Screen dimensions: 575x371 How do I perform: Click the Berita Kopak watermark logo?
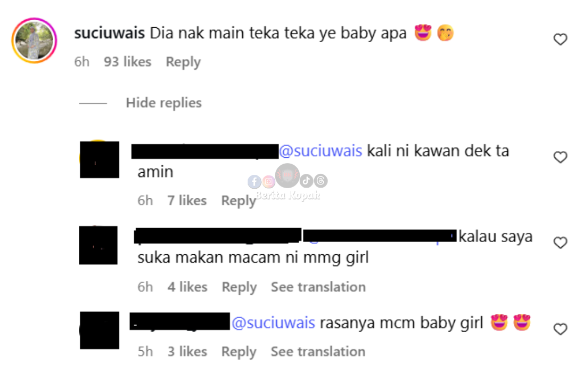click(x=287, y=182)
